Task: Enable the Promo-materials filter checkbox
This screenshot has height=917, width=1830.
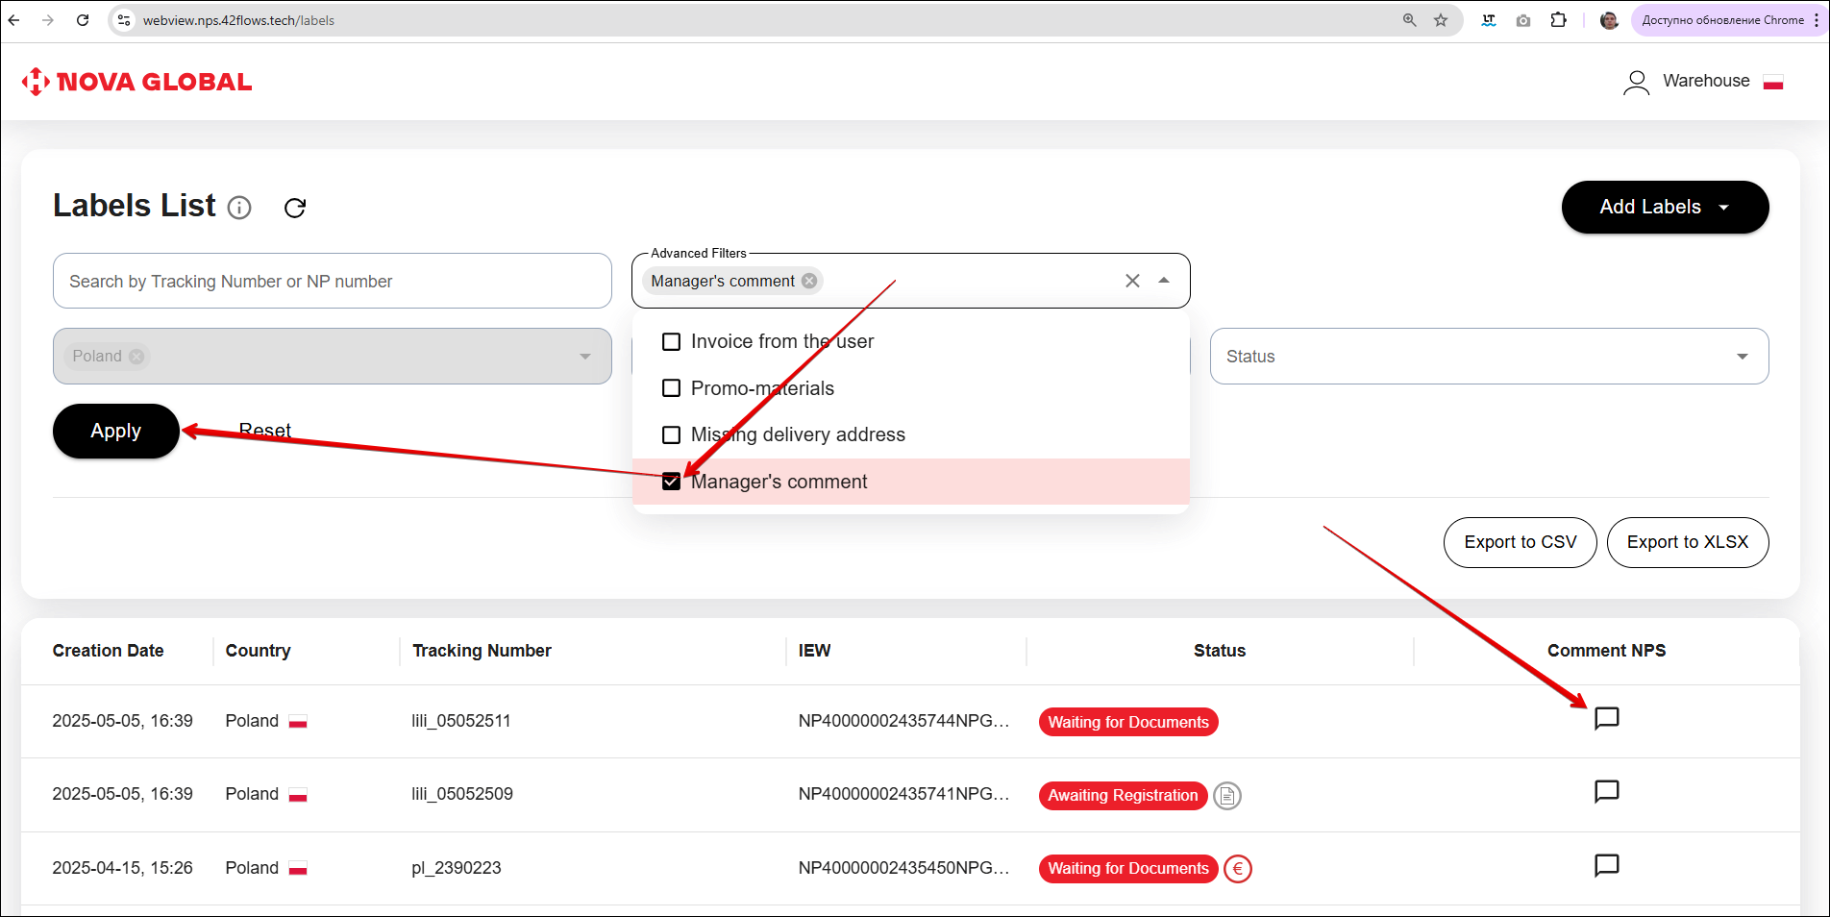Action: [x=672, y=388]
